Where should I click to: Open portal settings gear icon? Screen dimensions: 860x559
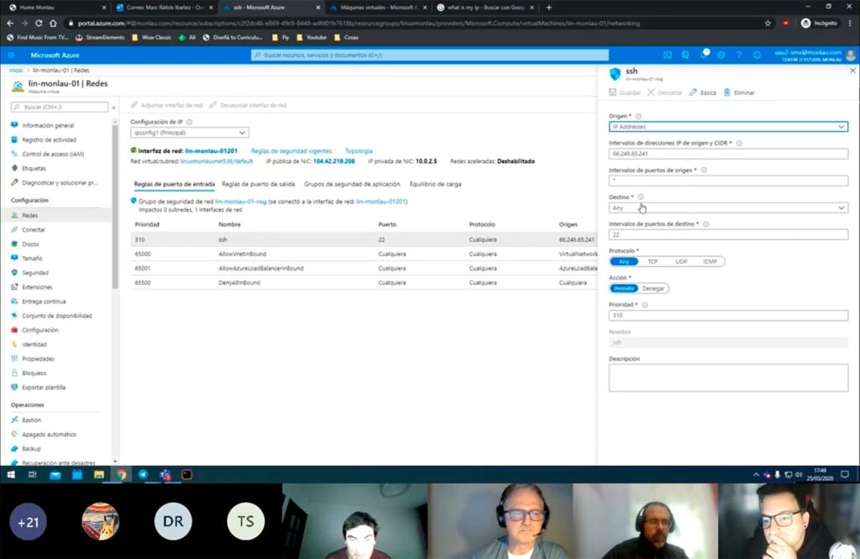point(721,55)
